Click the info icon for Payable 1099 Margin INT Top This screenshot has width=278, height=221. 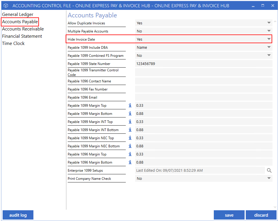(130, 122)
